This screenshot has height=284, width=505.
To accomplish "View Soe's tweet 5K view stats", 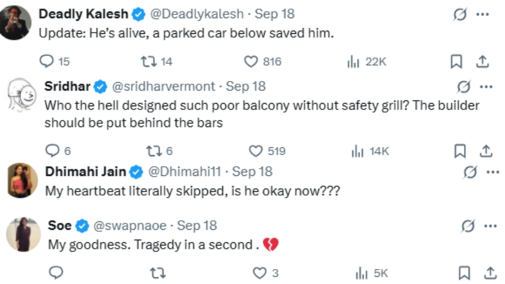I will (372, 273).
